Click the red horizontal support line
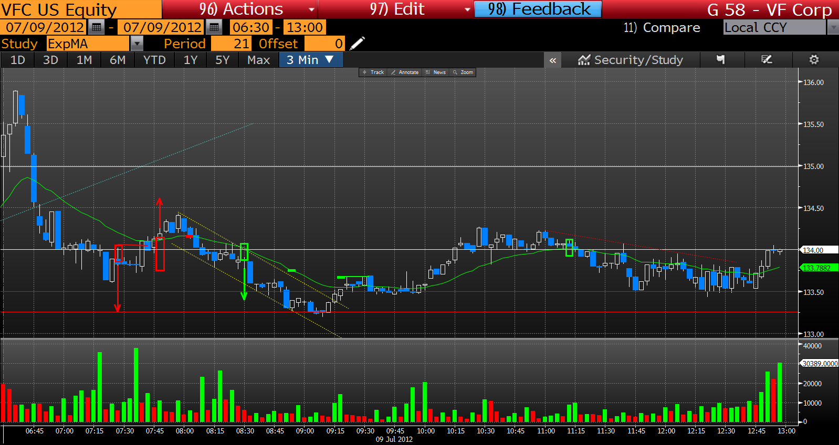The image size is (839, 445). point(399,312)
